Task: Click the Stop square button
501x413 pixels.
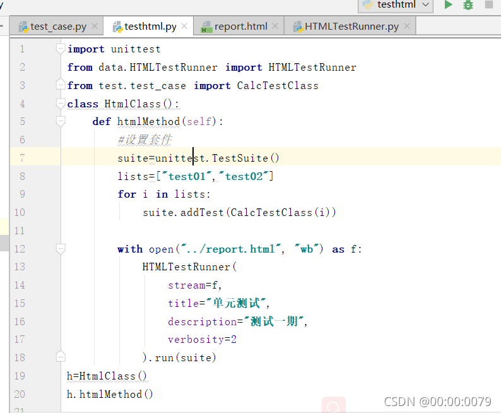Action: click(x=489, y=4)
